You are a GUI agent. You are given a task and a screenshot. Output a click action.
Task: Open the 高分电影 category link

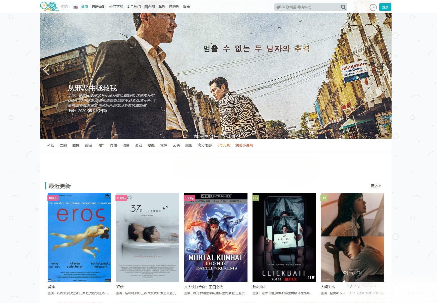click(x=205, y=145)
